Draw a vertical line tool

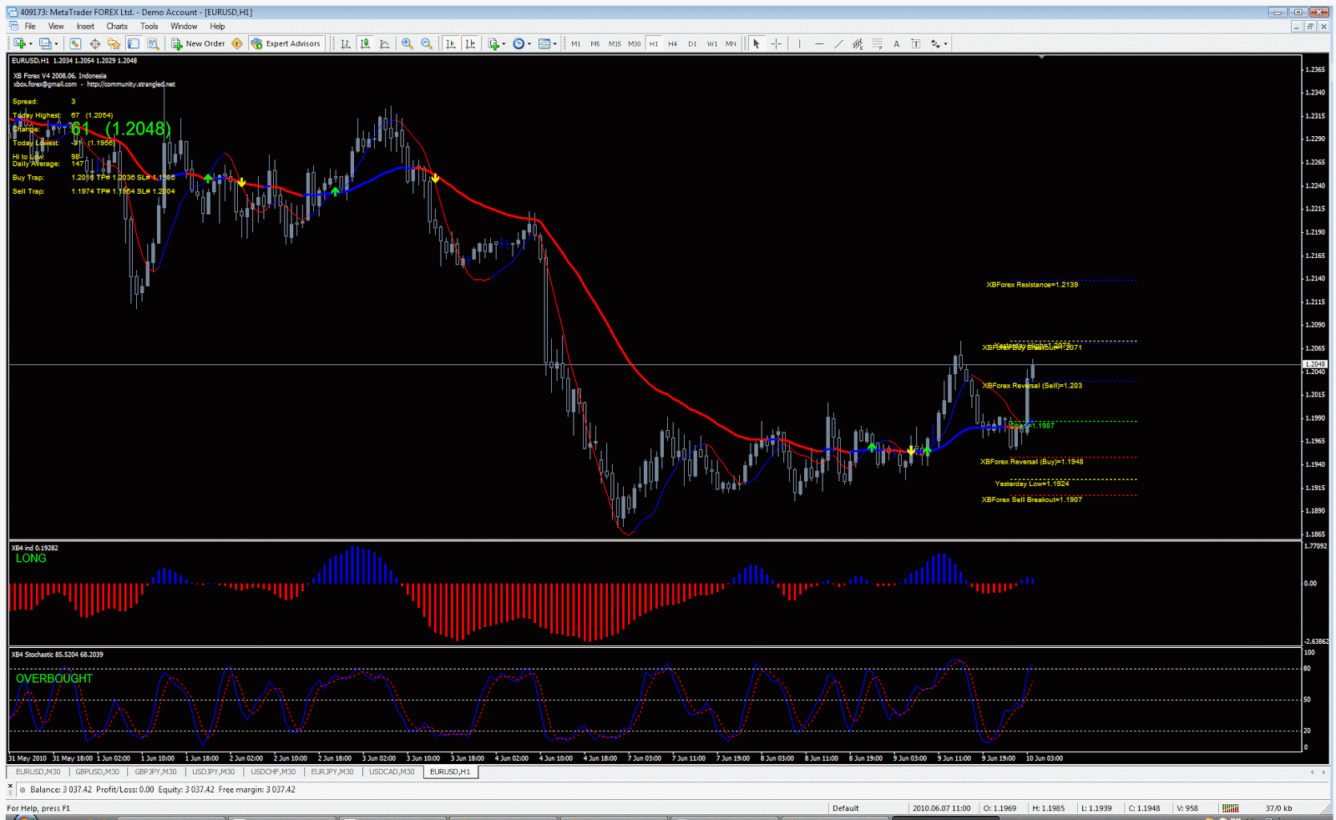(799, 43)
